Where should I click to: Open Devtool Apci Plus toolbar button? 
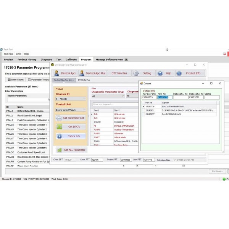tap(92, 73)
